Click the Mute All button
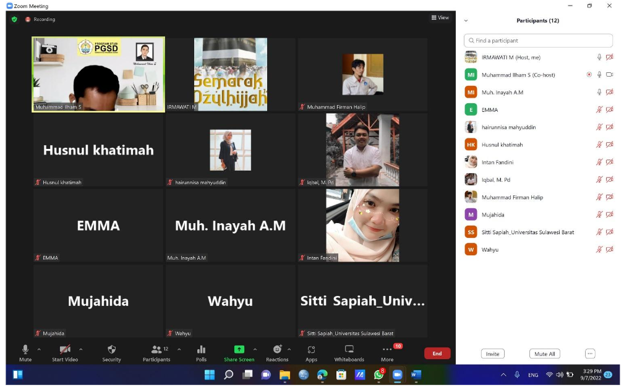Viewport: 624px width, 390px height. [x=545, y=354]
